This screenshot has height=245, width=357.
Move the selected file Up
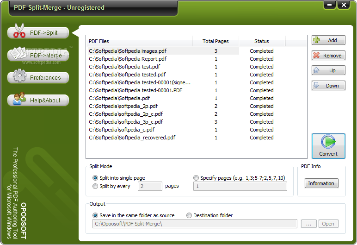tap(328, 70)
